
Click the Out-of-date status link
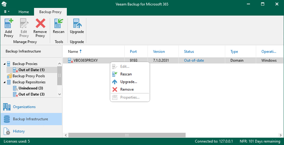[194, 60]
